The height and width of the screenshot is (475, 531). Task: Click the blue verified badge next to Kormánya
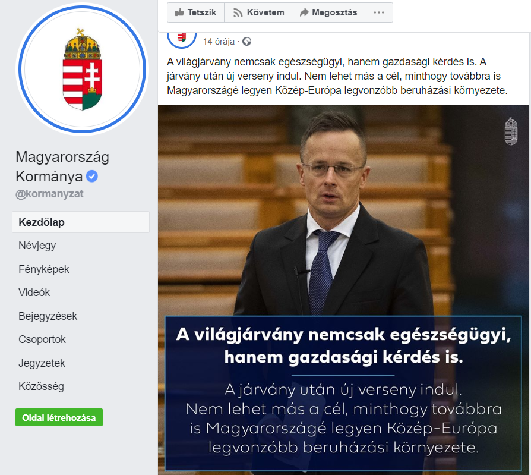92,177
